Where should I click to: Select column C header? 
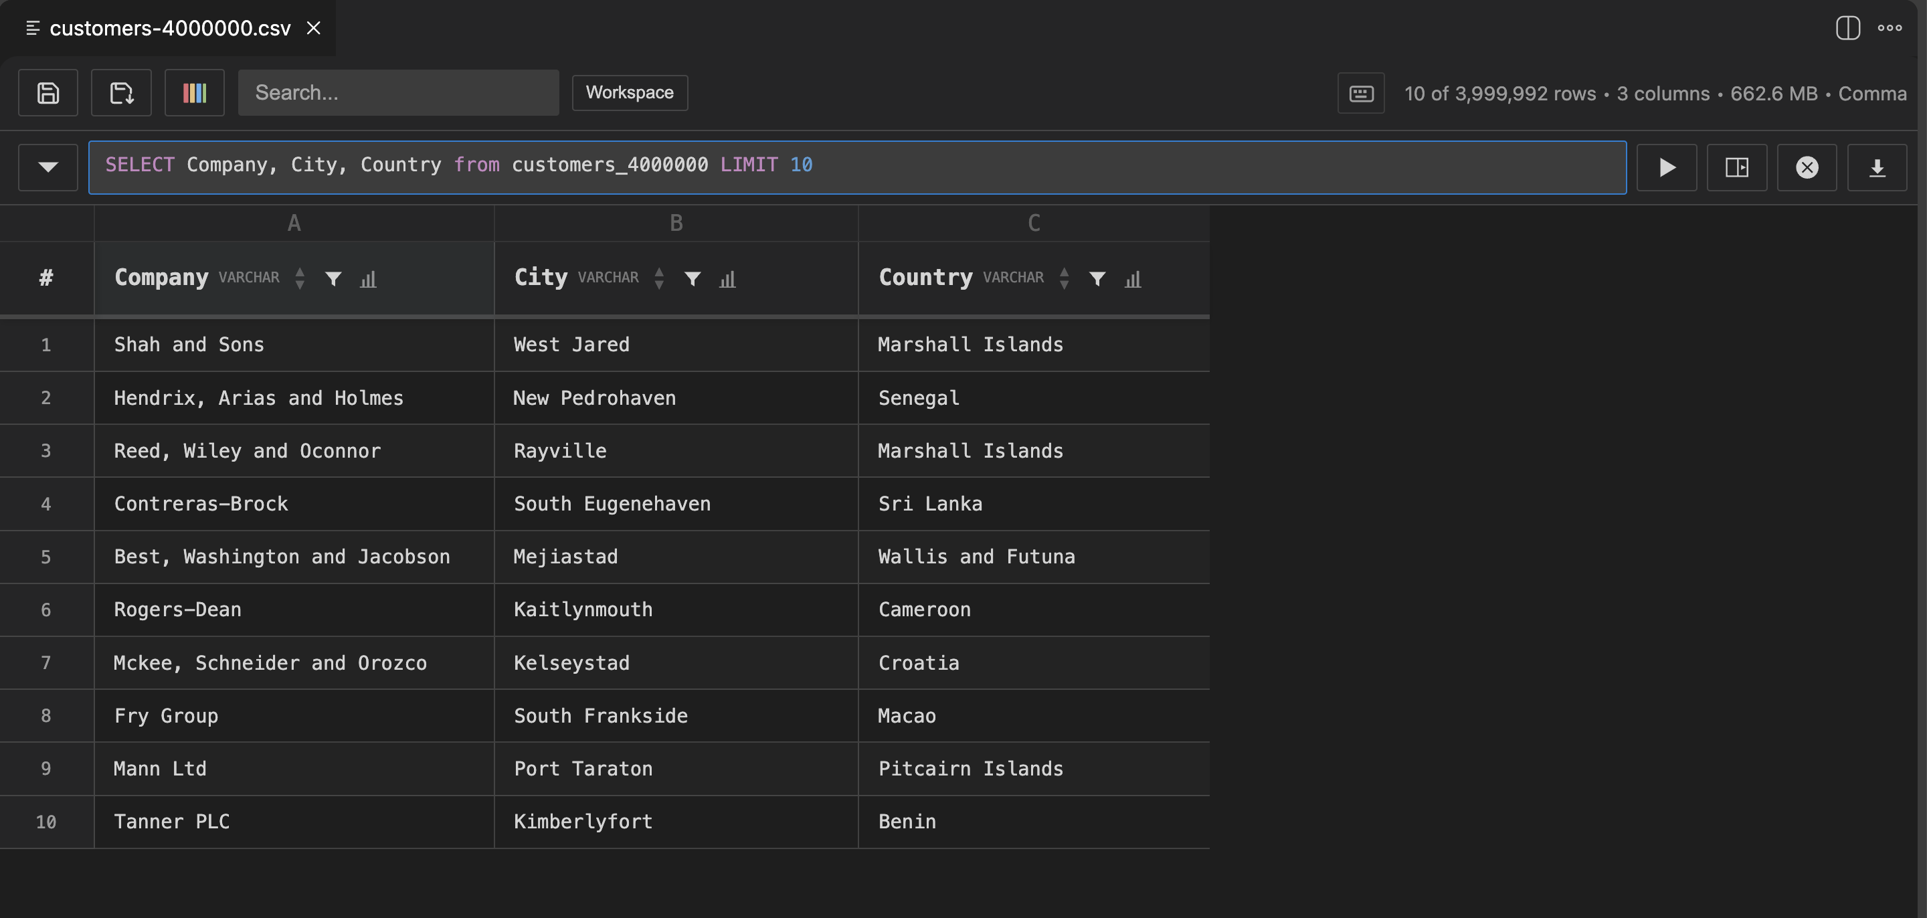[1034, 223]
